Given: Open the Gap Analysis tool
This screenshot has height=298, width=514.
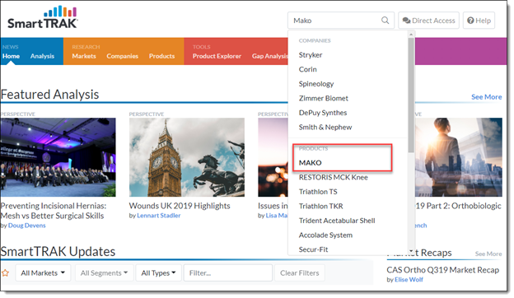Looking at the screenshot, I should tap(270, 56).
